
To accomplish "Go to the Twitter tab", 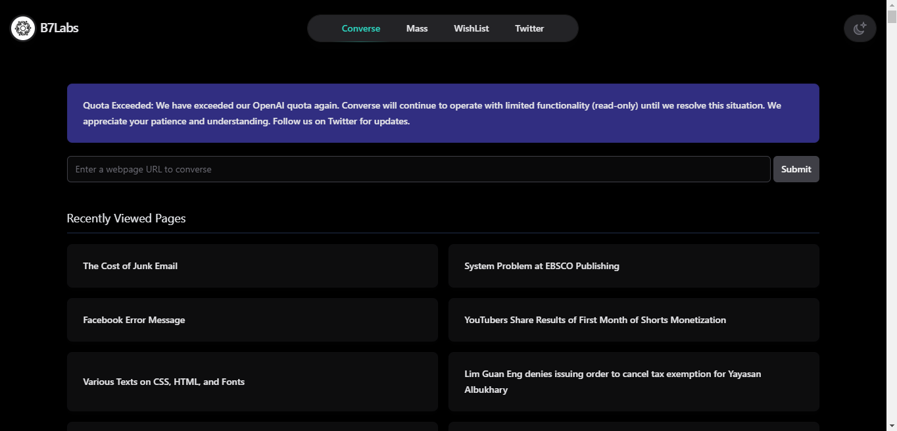I will pyautogui.click(x=529, y=28).
